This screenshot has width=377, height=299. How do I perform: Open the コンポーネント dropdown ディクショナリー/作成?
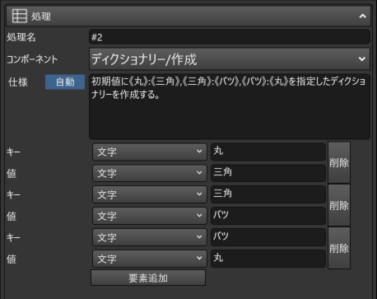tap(230, 59)
